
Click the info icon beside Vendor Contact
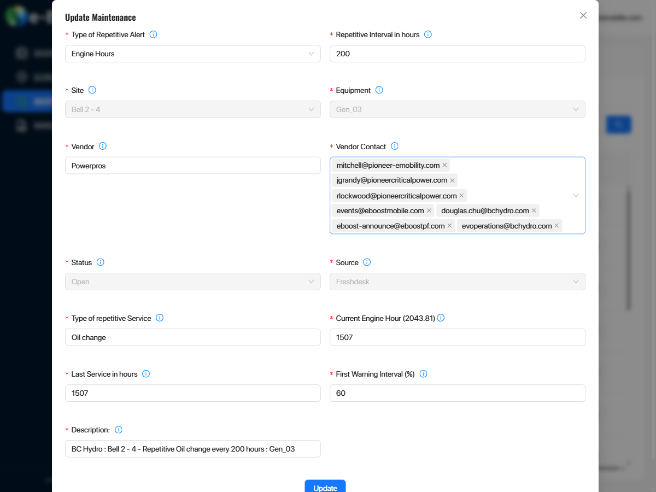tap(395, 147)
